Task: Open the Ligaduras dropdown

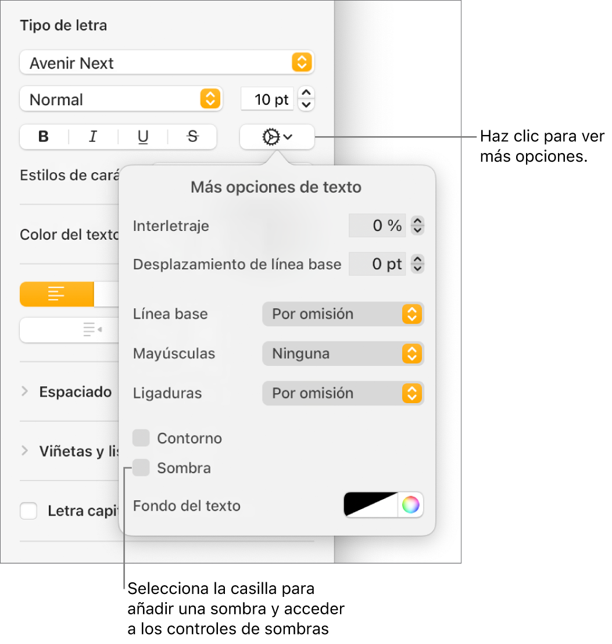Action: click(343, 393)
